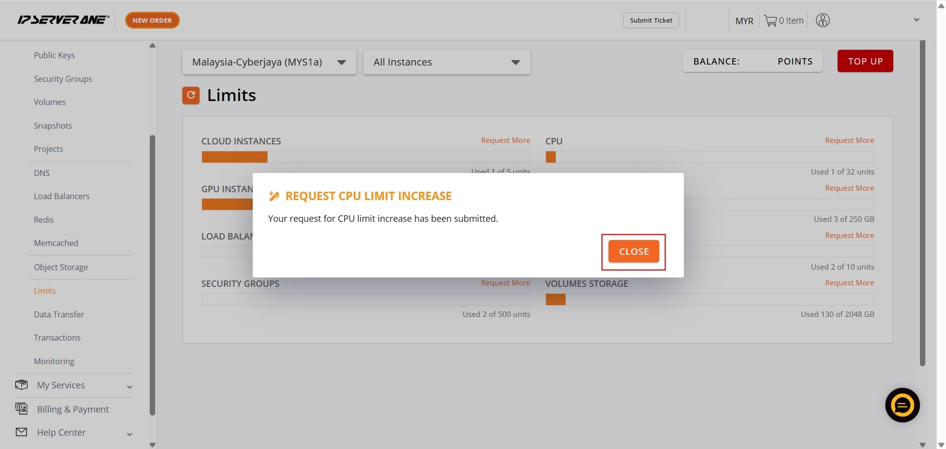Click the Billing & Payment icon
The height and width of the screenshot is (449, 946).
pyautogui.click(x=21, y=409)
